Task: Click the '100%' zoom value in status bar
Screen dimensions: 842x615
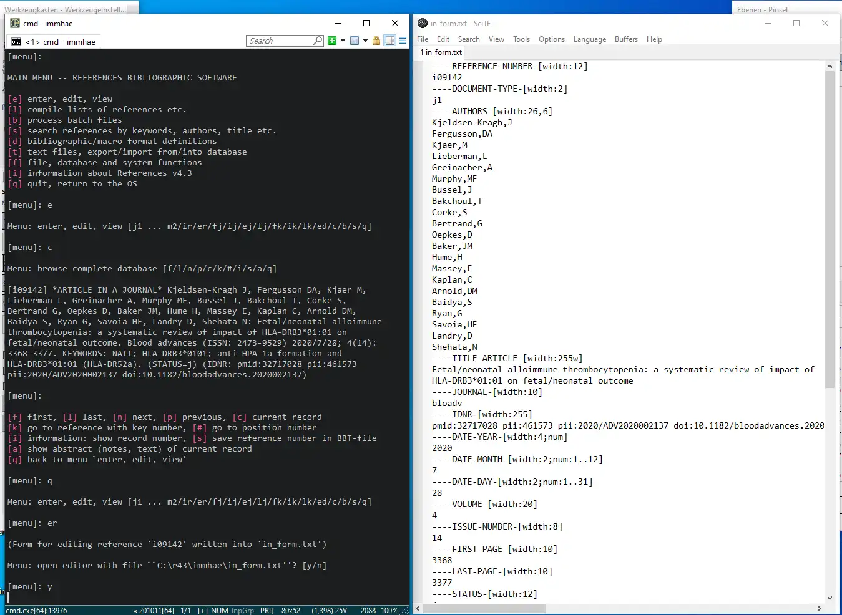Action: 389,611
